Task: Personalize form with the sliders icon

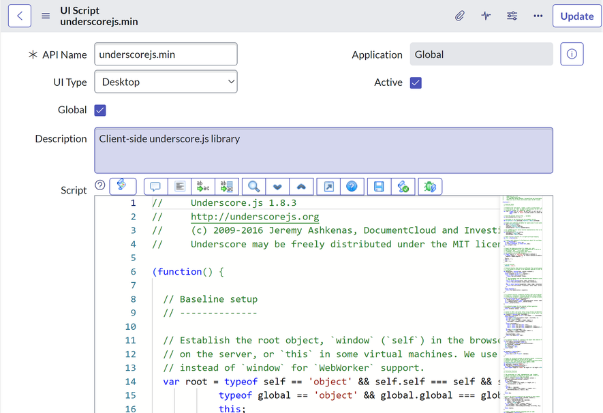Action: [512, 16]
